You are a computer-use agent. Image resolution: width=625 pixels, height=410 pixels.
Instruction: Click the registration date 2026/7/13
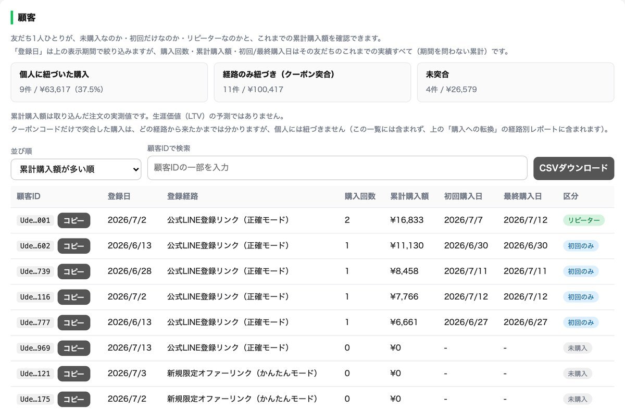pyautogui.click(x=130, y=348)
